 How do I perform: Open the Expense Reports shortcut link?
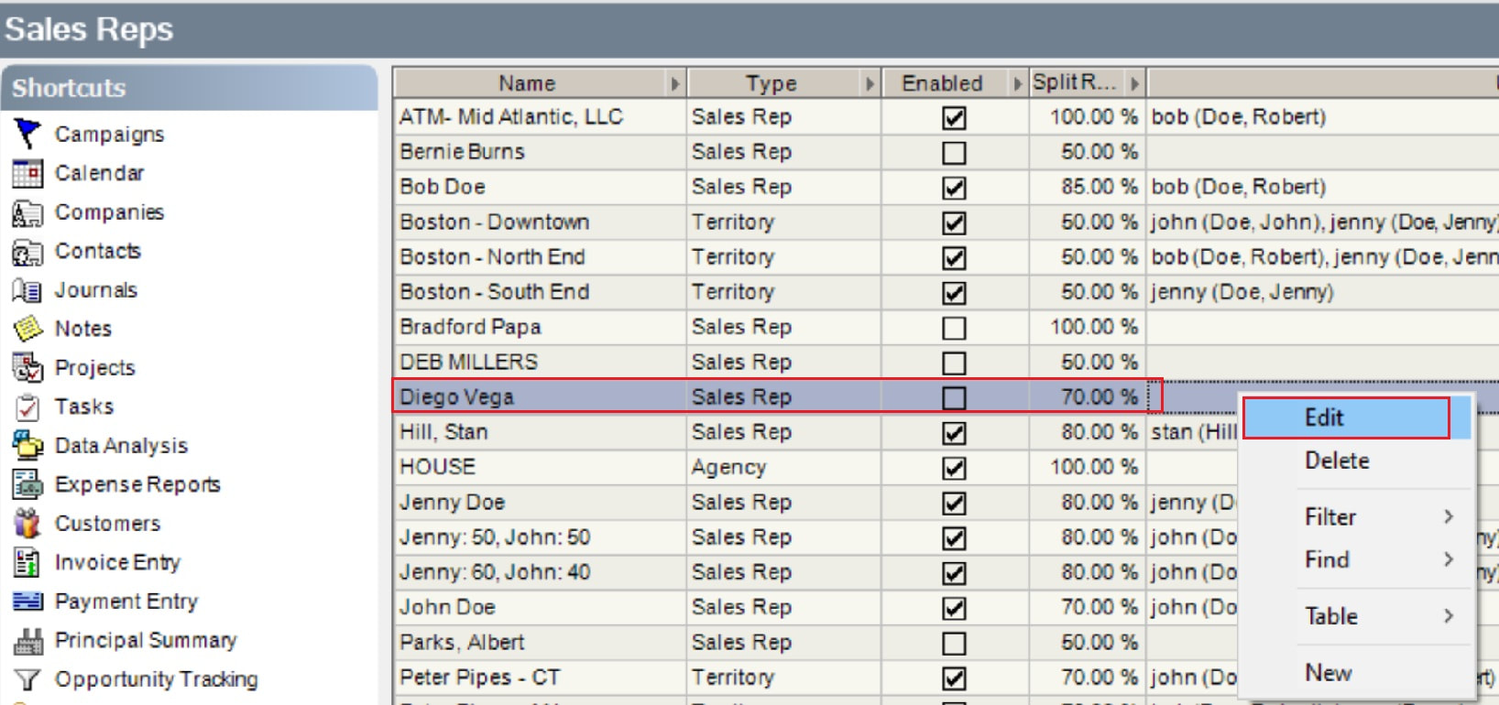[x=137, y=484]
